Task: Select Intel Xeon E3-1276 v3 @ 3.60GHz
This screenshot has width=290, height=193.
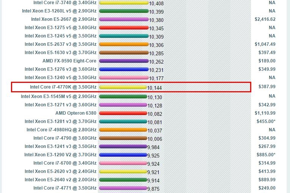Action: click(x=60, y=69)
